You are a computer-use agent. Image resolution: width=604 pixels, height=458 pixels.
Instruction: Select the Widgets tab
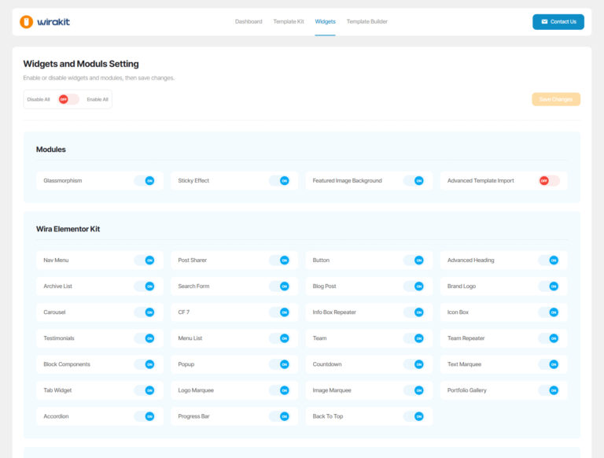325,21
